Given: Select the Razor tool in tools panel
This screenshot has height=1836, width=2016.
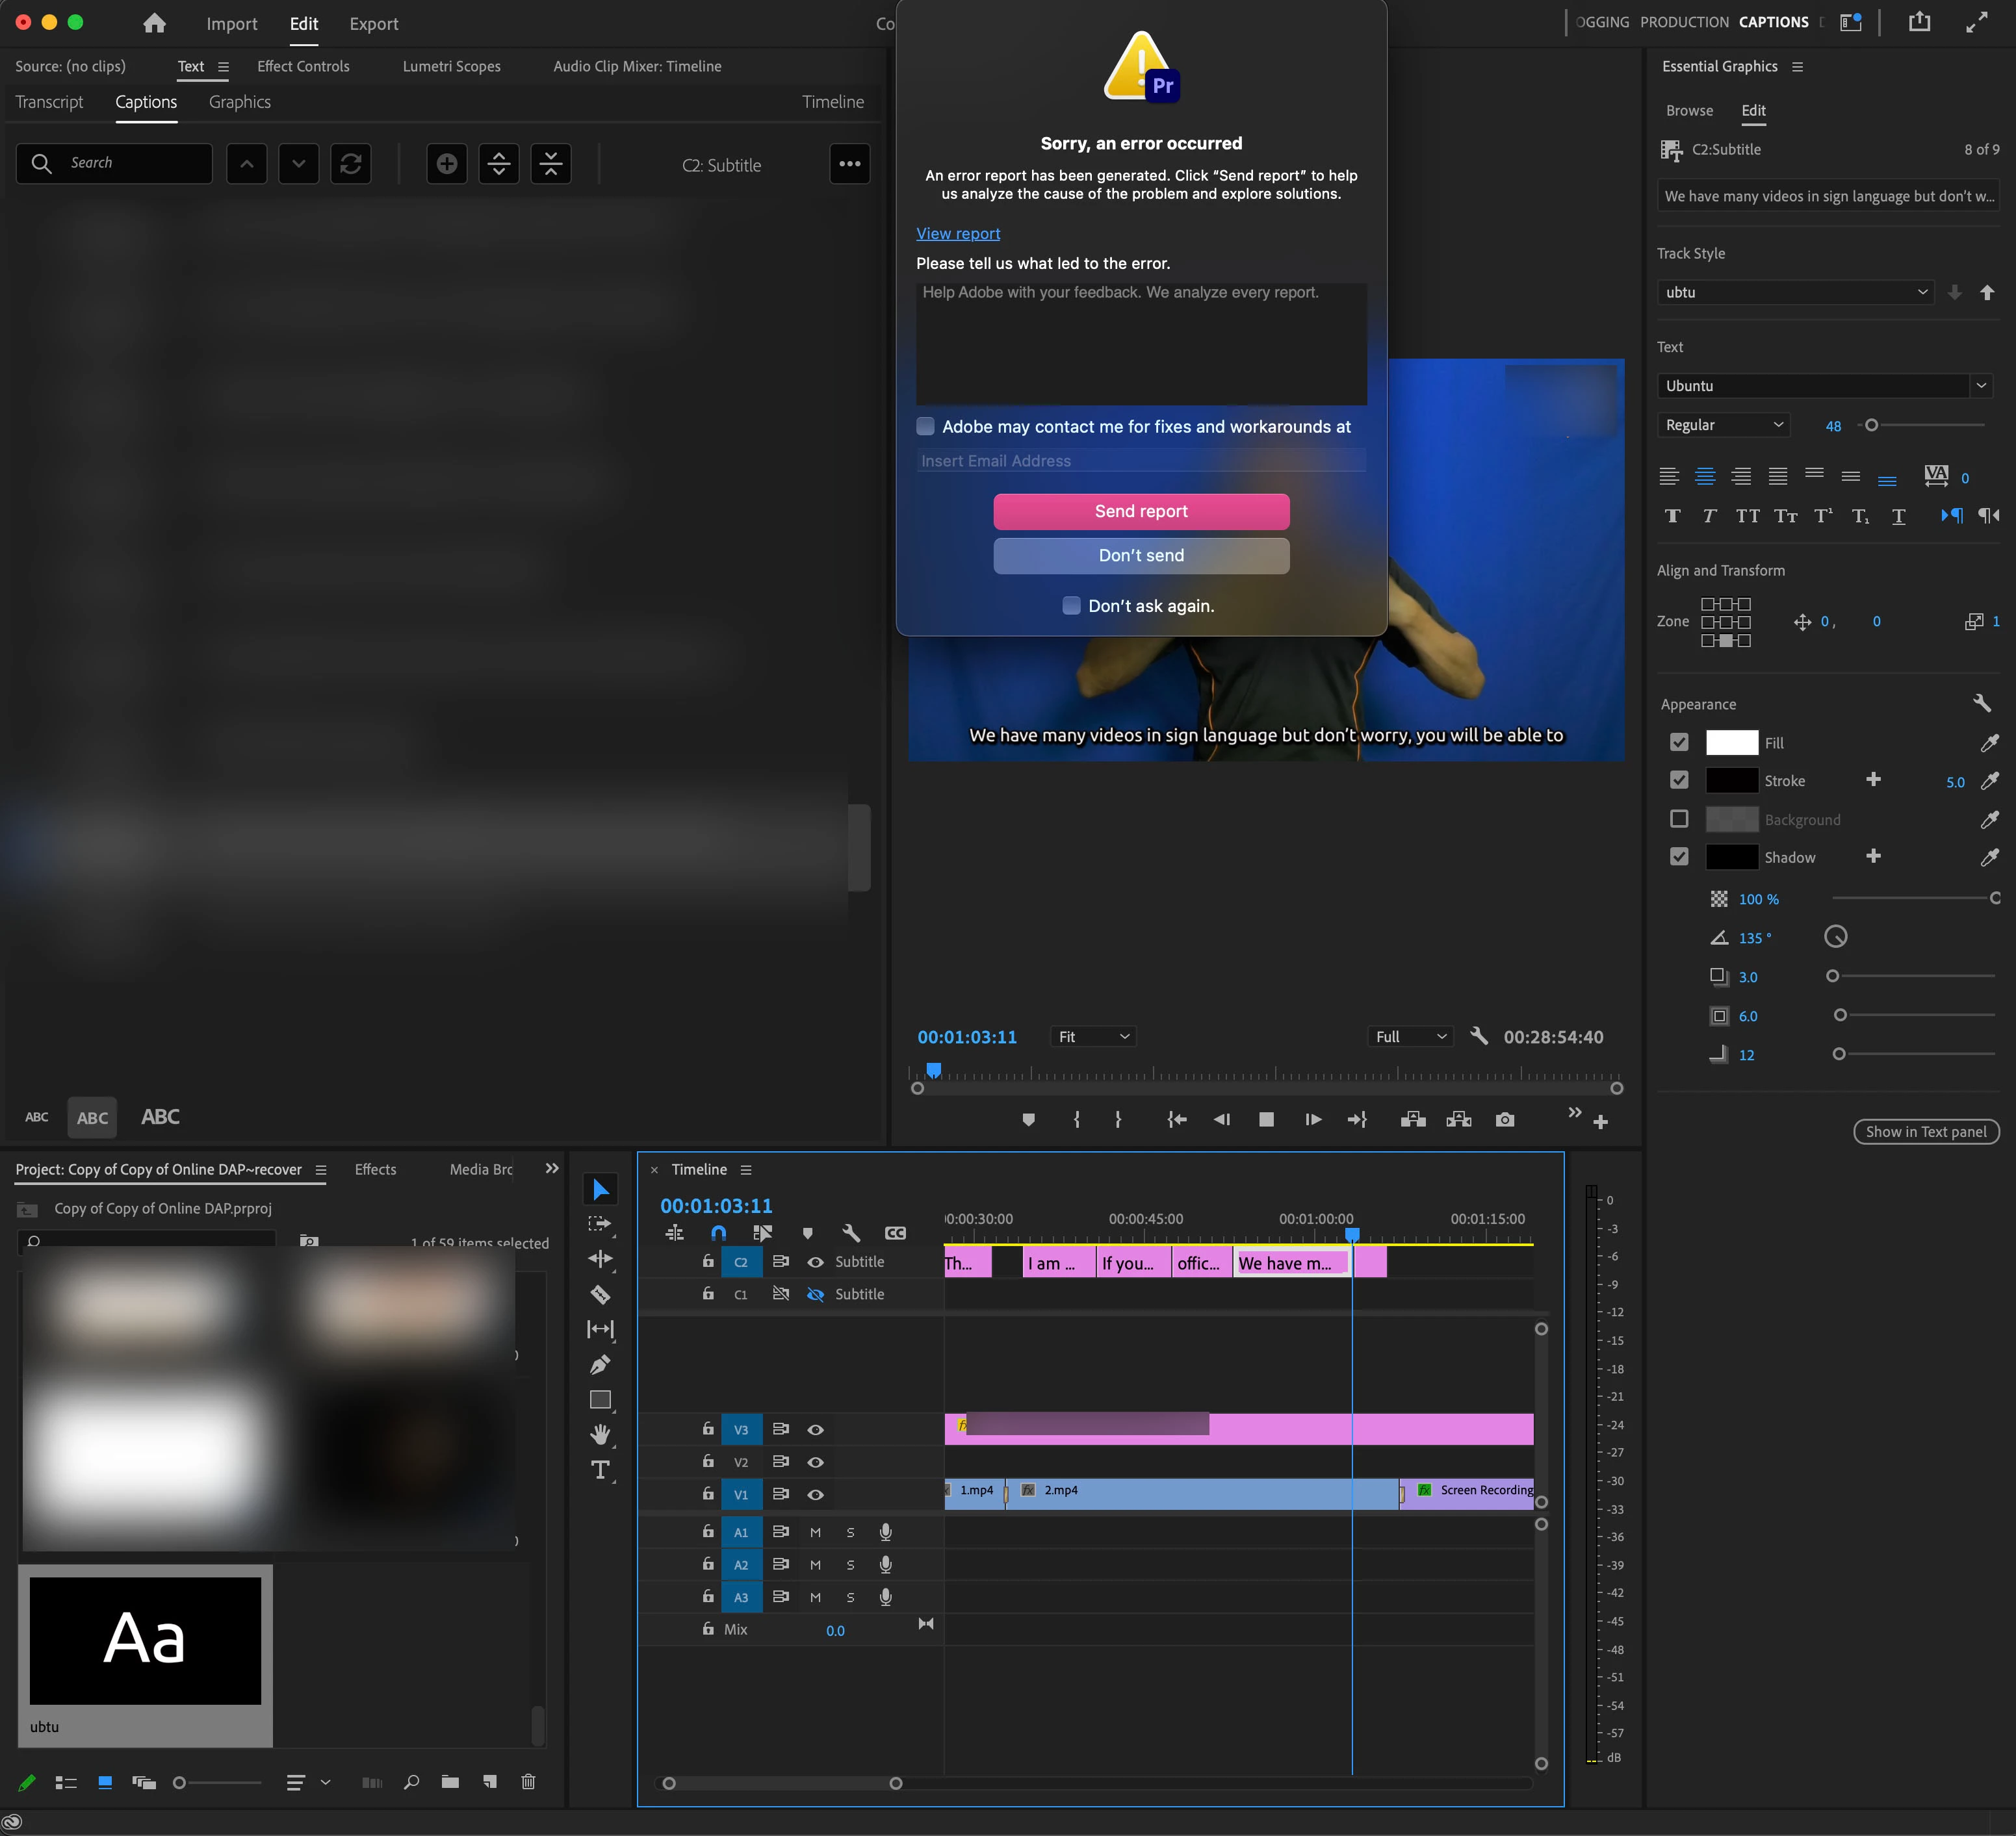Looking at the screenshot, I should pos(600,1294).
